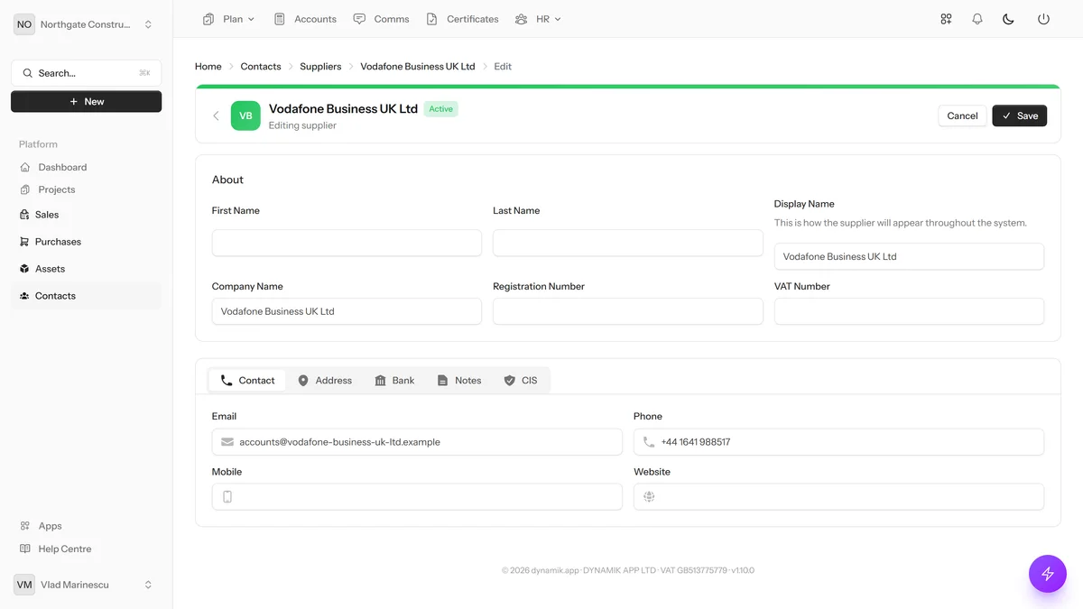Click the Assets cube icon
The width and height of the screenshot is (1083, 609).
[24, 269]
